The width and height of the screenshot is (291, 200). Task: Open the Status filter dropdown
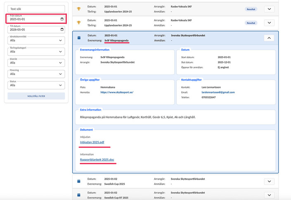pyautogui.click(x=36, y=85)
